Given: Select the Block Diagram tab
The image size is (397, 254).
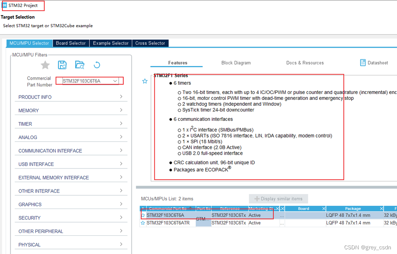Looking at the screenshot, I should tap(236, 63).
